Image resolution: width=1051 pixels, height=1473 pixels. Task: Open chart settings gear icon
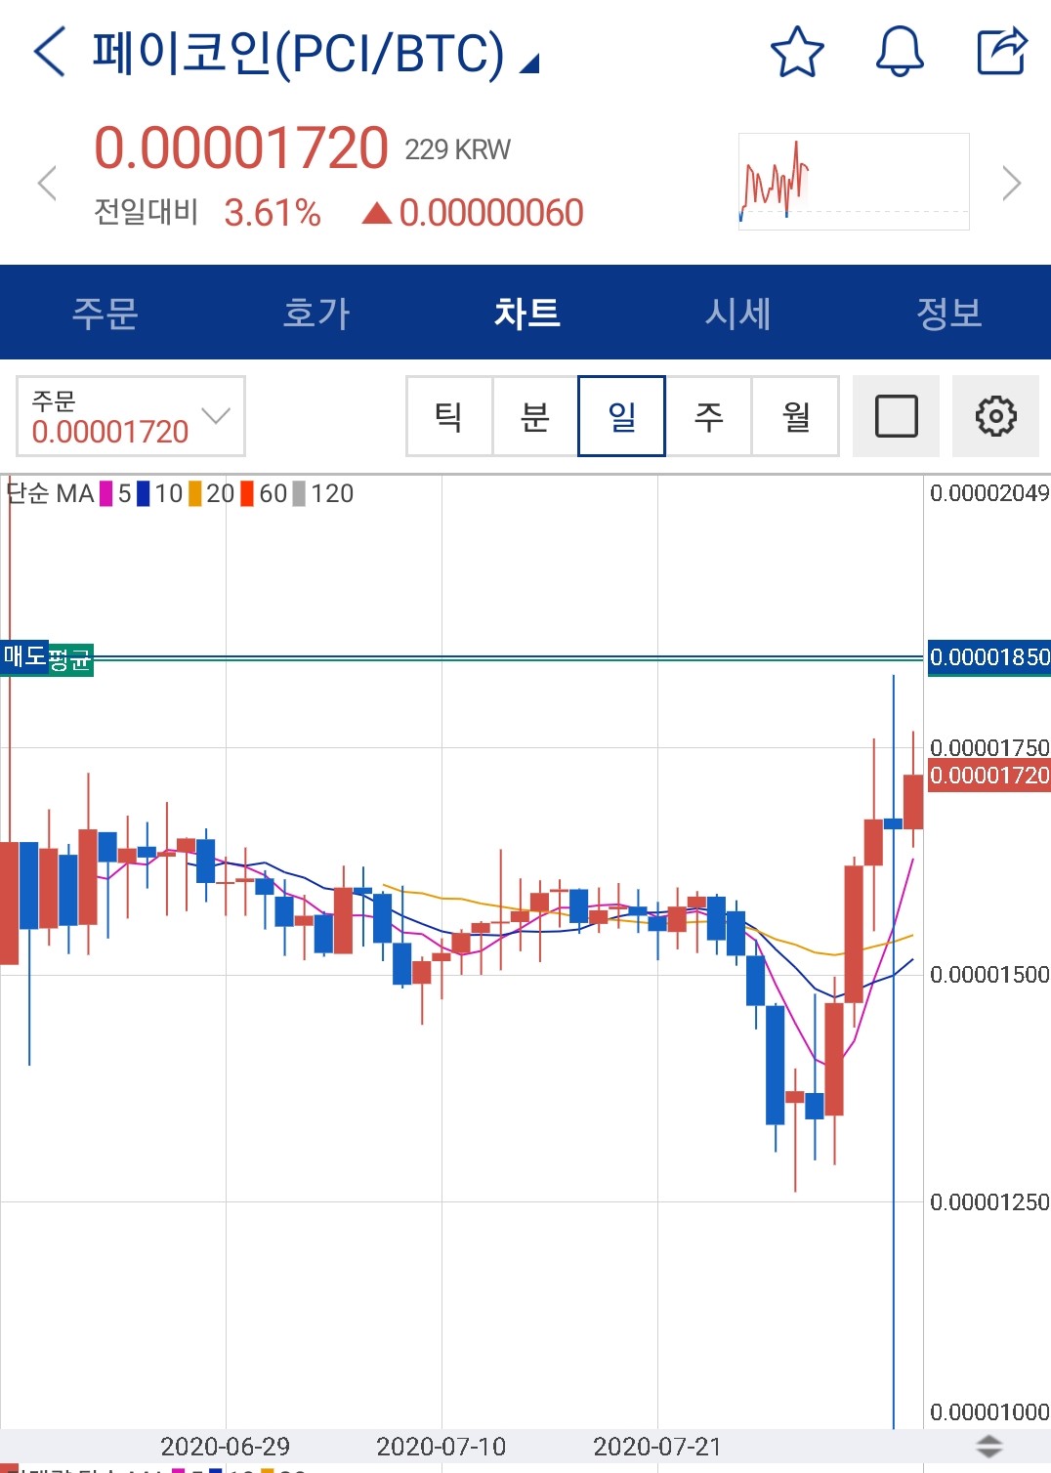[995, 416]
